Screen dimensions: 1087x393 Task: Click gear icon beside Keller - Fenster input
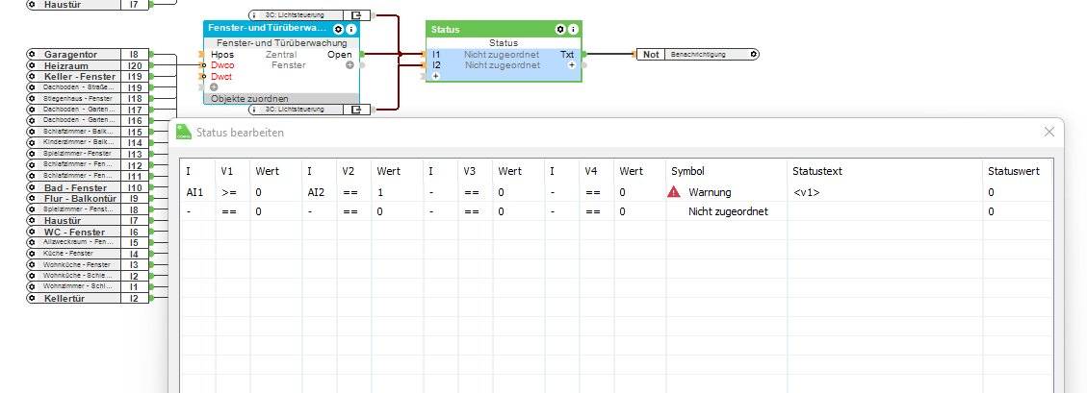point(31,76)
